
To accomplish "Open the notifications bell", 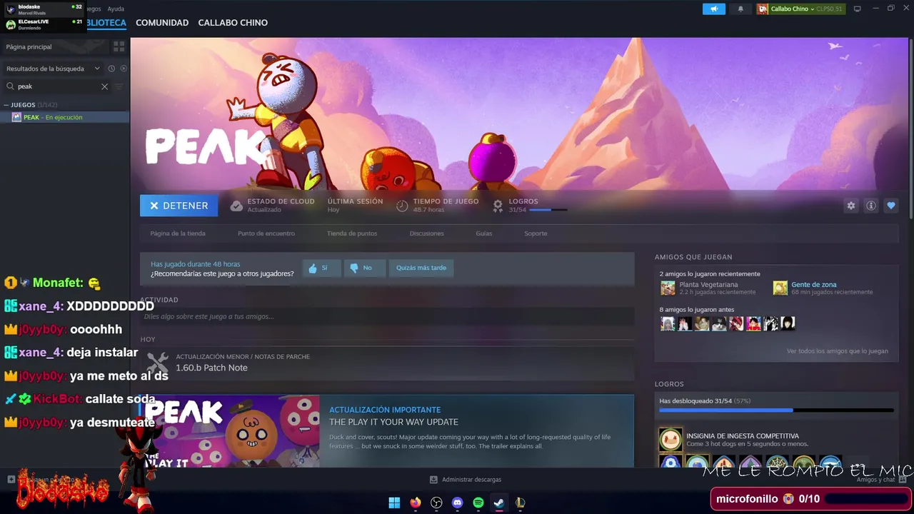I will point(740,9).
